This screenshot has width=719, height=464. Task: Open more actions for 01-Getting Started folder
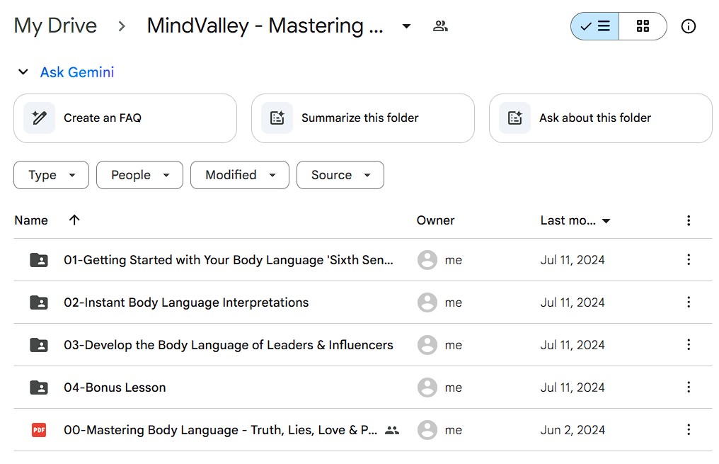coord(689,260)
